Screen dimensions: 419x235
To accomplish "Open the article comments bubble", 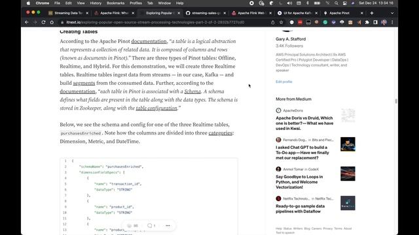I will [150, 226].
